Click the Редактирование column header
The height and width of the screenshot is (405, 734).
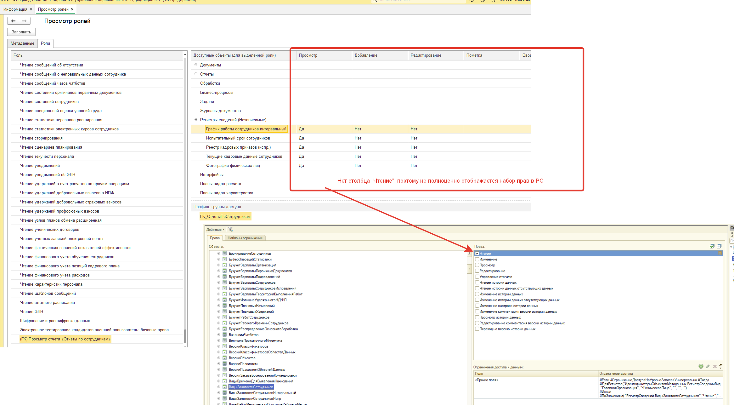point(435,55)
